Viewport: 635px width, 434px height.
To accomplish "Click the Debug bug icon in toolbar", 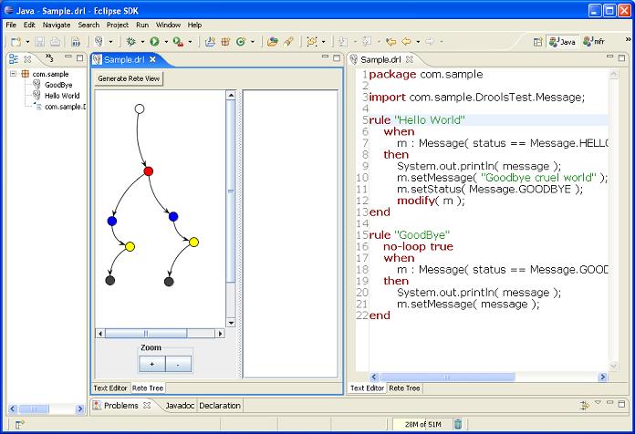I will (x=131, y=42).
